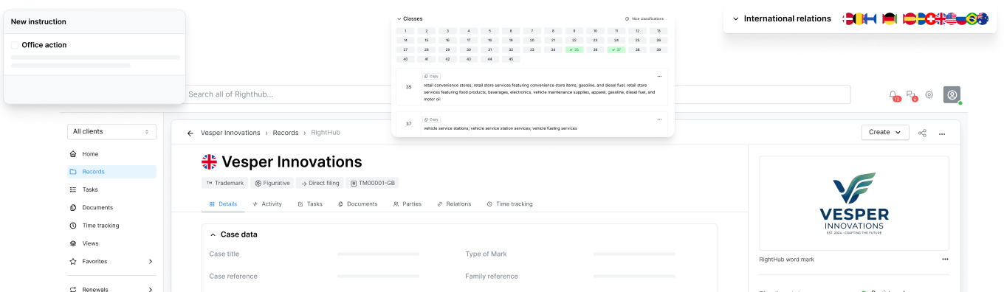Select Records in the sidebar
The height and width of the screenshot is (292, 1004).
[x=111, y=172]
